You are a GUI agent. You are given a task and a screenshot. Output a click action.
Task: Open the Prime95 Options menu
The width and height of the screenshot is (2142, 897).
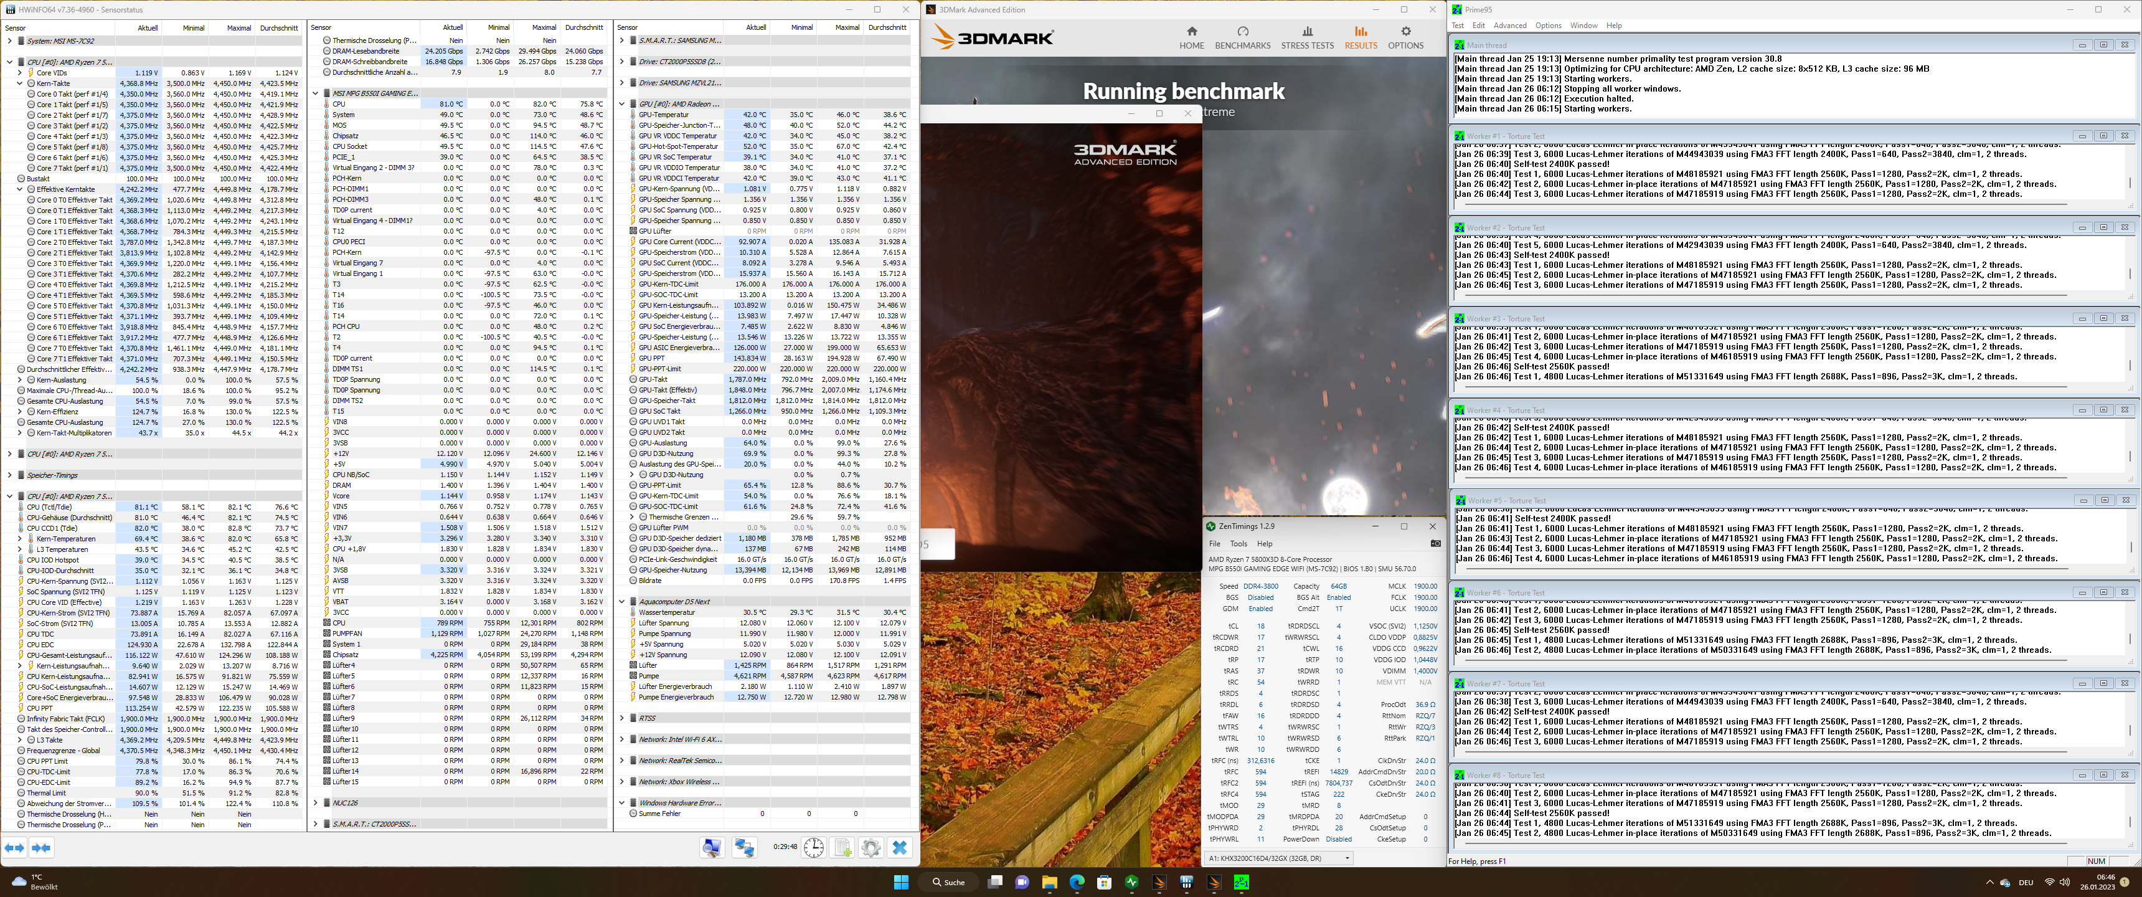(1547, 26)
